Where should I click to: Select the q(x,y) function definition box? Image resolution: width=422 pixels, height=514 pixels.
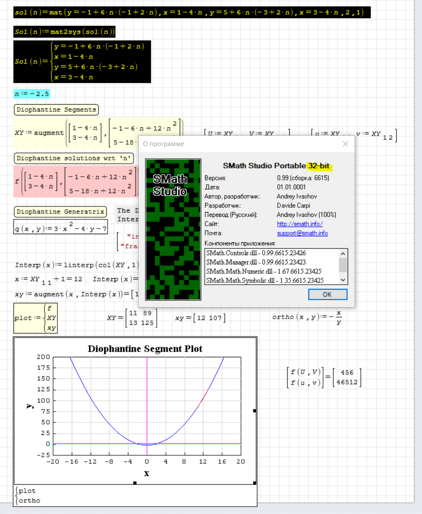tap(60, 229)
